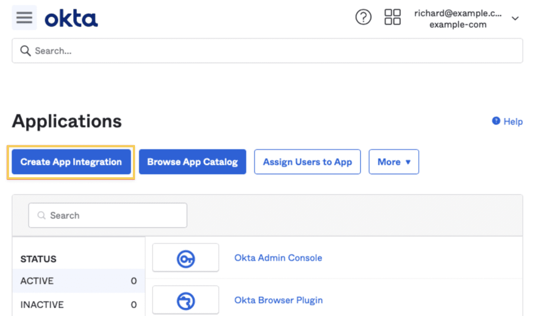
Task: Open the help question mark icon
Action: coord(364,18)
